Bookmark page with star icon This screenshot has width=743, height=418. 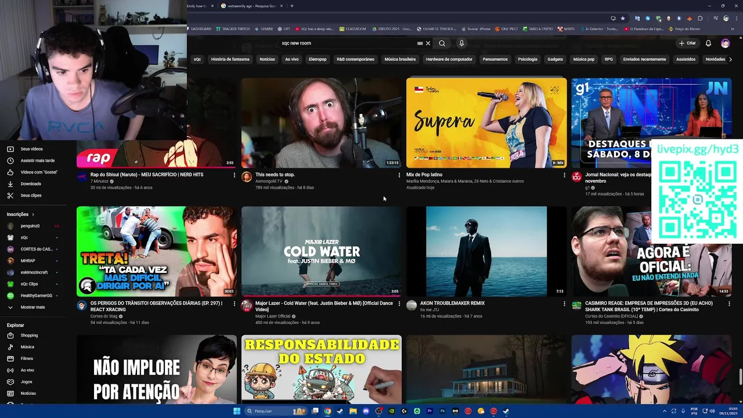pos(623,18)
